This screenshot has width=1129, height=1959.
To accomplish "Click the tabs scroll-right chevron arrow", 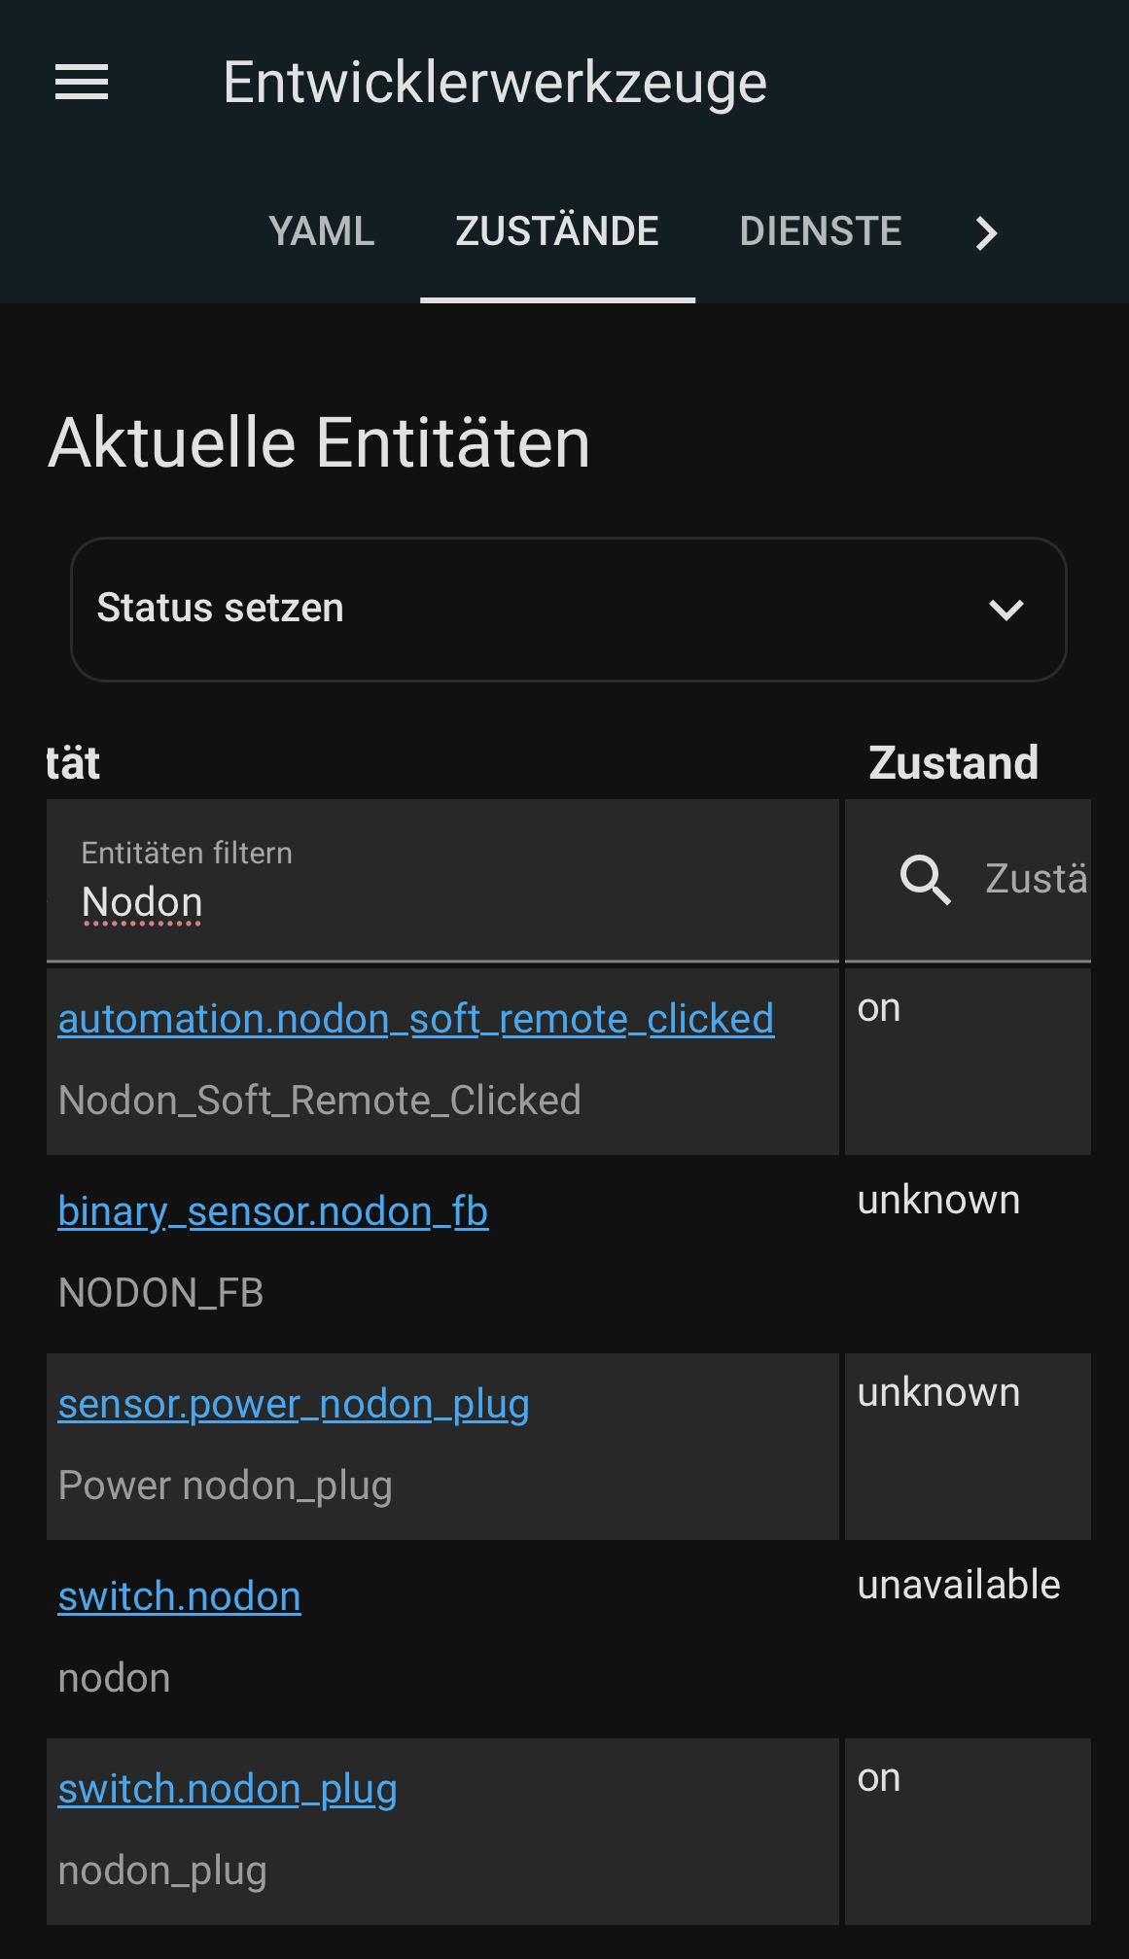I will pos(986,232).
